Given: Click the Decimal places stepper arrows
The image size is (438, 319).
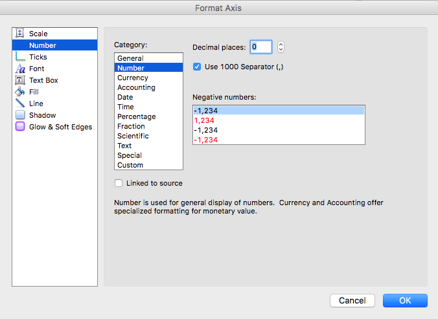Looking at the screenshot, I should (281, 47).
